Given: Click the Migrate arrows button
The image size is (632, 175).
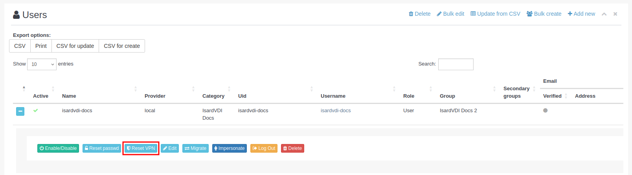Looking at the screenshot, I should (195, 148).
